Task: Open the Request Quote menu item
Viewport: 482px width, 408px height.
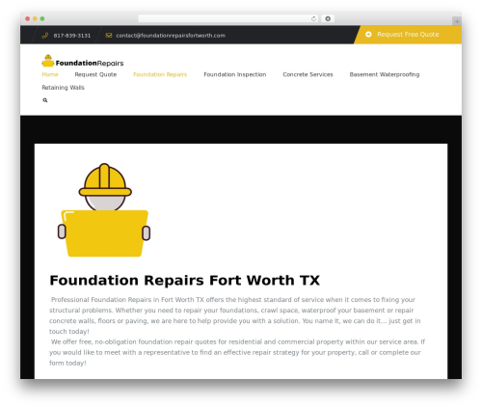Action: 95,74
